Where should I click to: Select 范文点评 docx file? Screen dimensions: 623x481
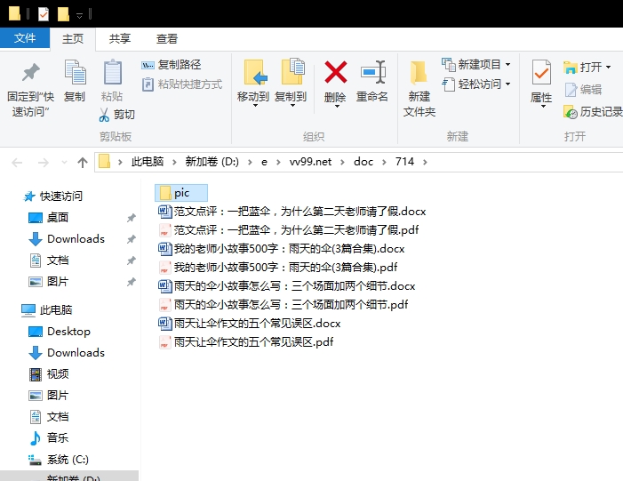click(292, 211)
